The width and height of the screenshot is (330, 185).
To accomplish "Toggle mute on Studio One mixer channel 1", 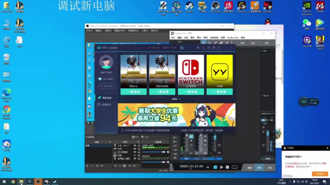I will pos(191,136).
